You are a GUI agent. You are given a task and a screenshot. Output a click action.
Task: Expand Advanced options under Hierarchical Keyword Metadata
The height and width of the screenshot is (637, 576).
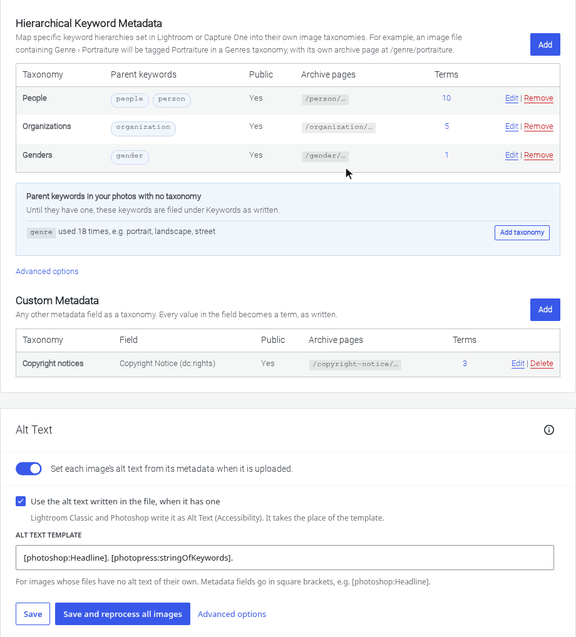coord(47,272)
